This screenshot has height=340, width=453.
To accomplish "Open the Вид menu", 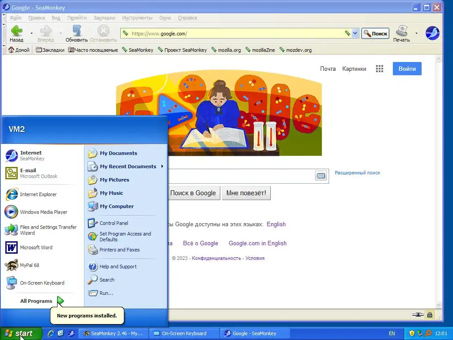I will tap(56, 18).
